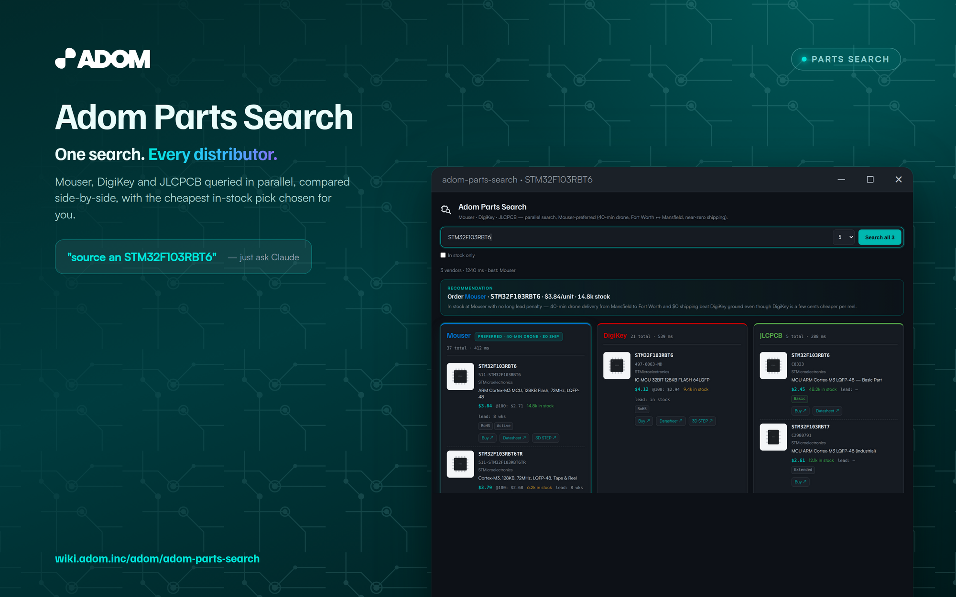Open Mouser STM32F103RBT6TR chip thumbnail
The image size is (956, 597).
point(460,464)
